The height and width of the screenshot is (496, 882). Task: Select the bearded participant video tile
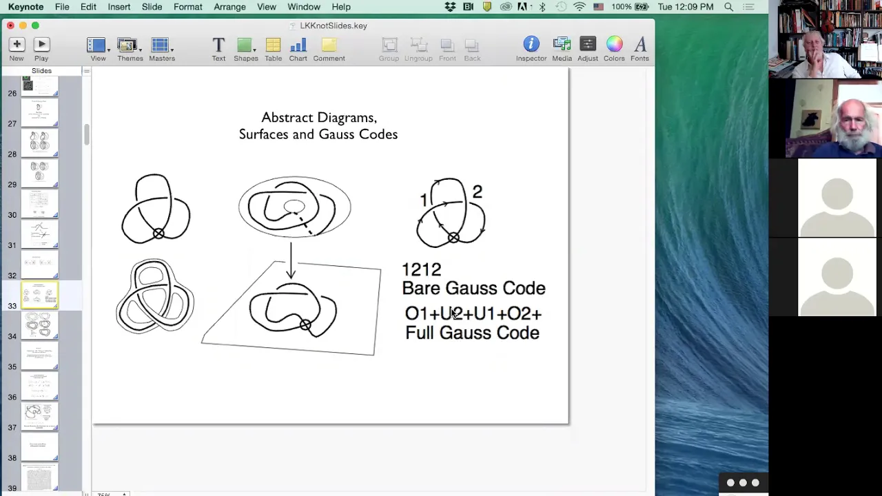[825, 118]
